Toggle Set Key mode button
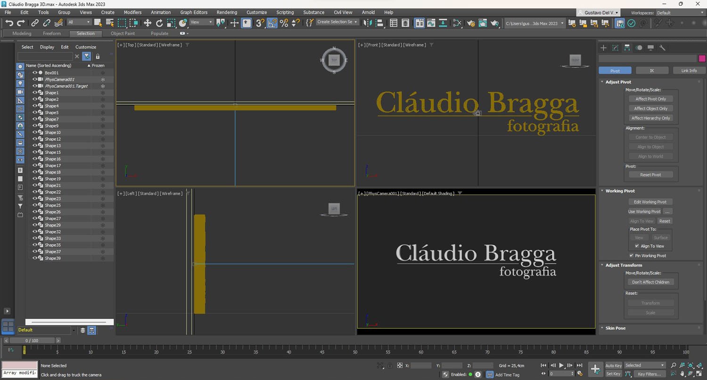 pyautogui.click(x=613, y=374)
